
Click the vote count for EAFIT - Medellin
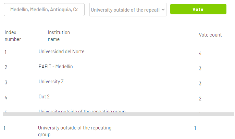(x=200, y=69)
